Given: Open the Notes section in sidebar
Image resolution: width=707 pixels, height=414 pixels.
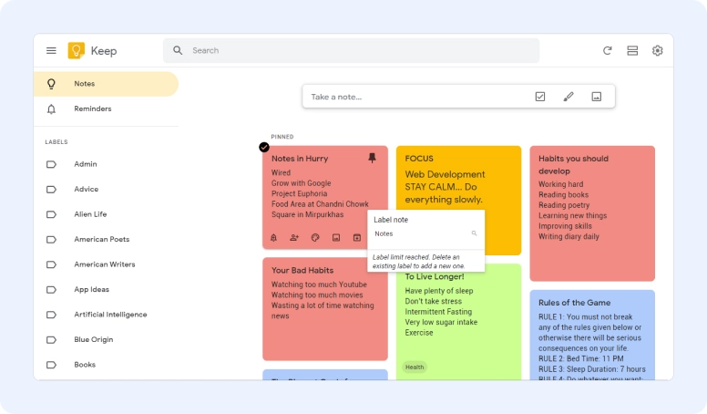Looking at the screenshot, I should (106, 84).
